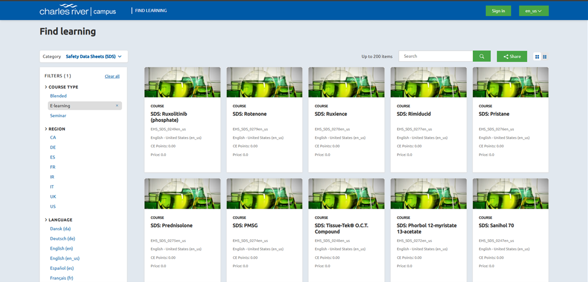Toggle the selected E-learning filter
Image resolution: width=588 pixels, height=282 pixels.
point(85,106)
